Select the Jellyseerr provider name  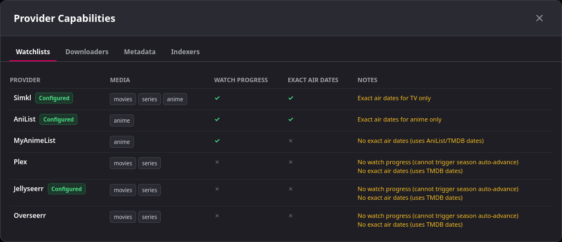coord(29,189)
